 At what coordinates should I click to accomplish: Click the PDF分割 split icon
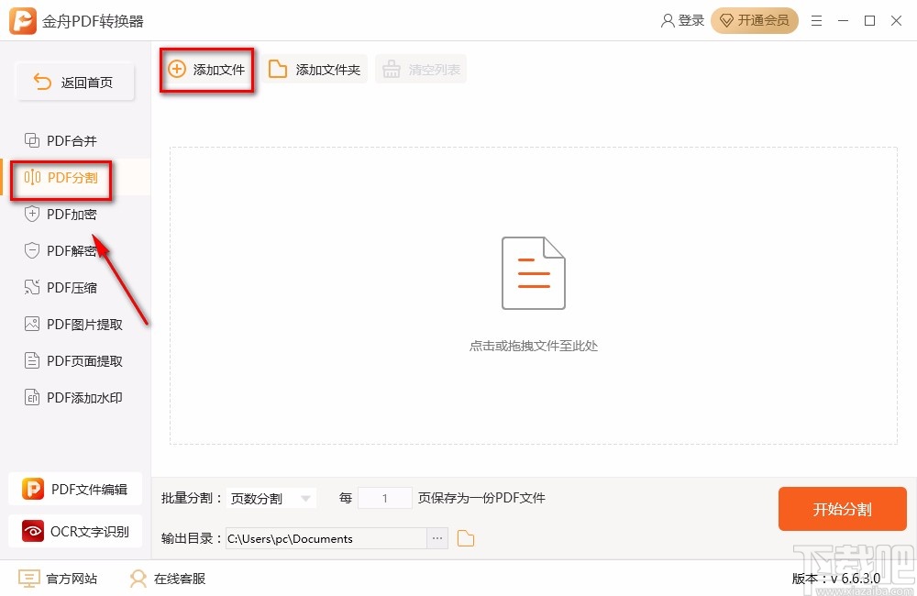(x=32, y=177)
